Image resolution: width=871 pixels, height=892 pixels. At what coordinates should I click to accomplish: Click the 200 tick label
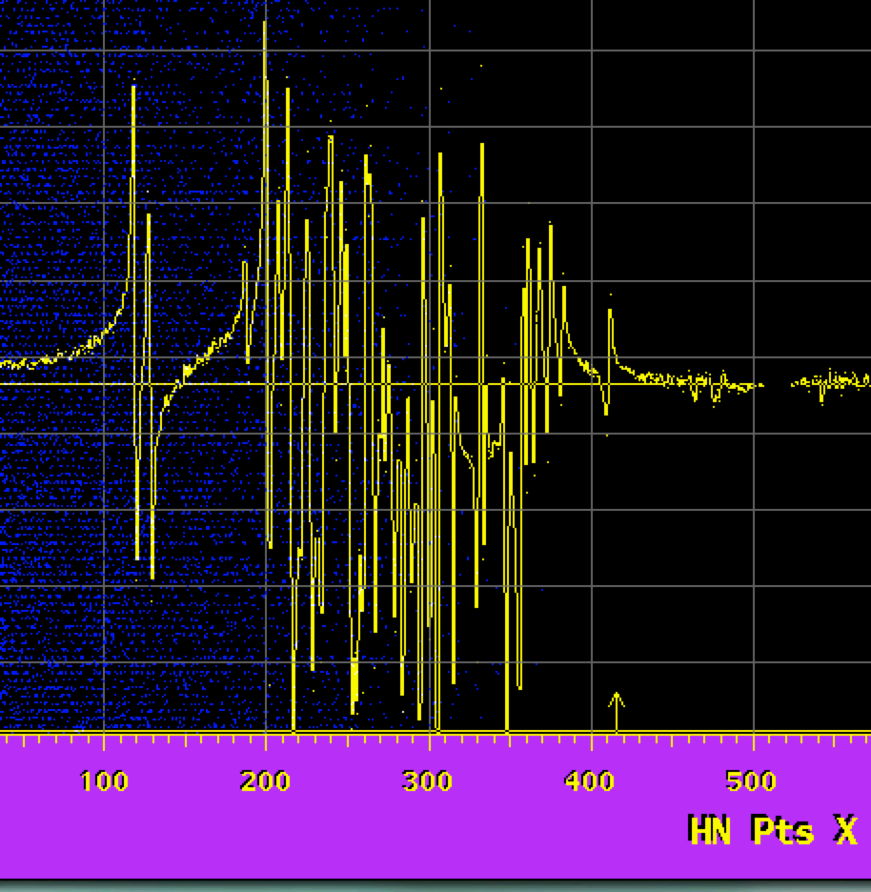point(265,782)
